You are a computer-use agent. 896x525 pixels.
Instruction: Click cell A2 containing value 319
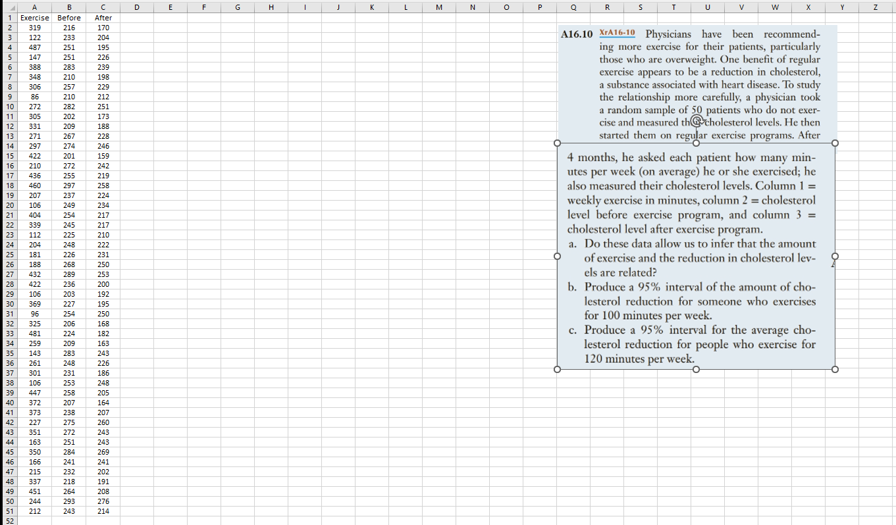pos(34,28)
